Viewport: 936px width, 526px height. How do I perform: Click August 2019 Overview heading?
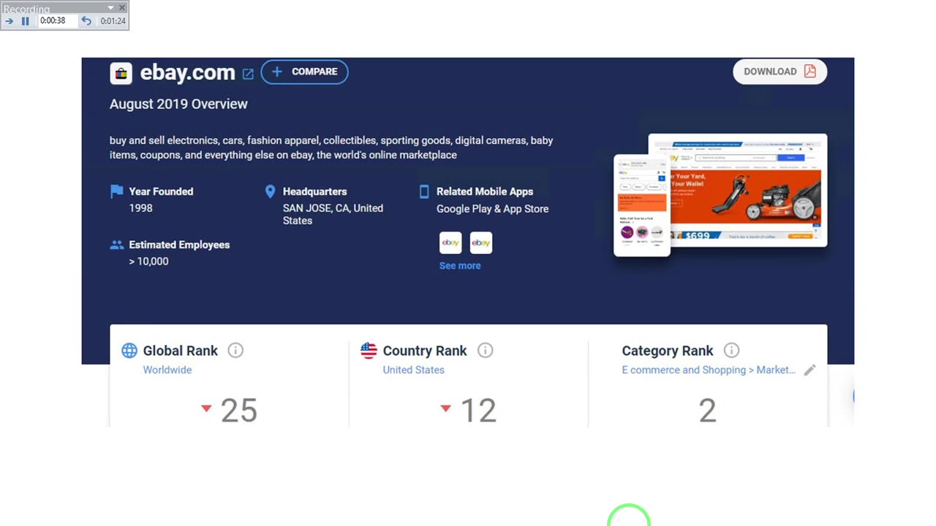coord(178,104)
